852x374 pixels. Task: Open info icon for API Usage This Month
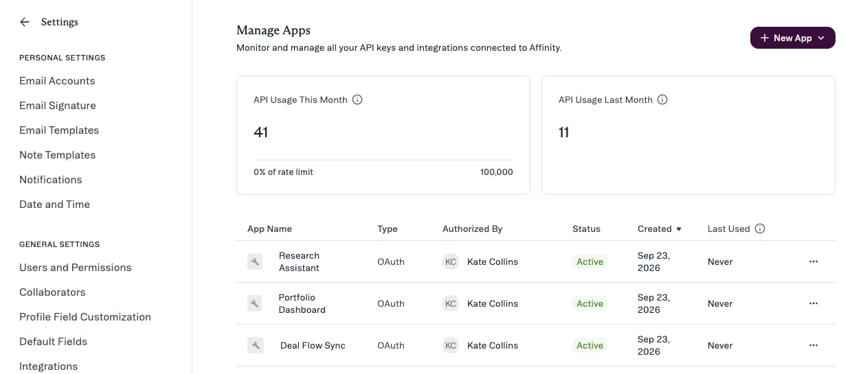click(357, 100)
